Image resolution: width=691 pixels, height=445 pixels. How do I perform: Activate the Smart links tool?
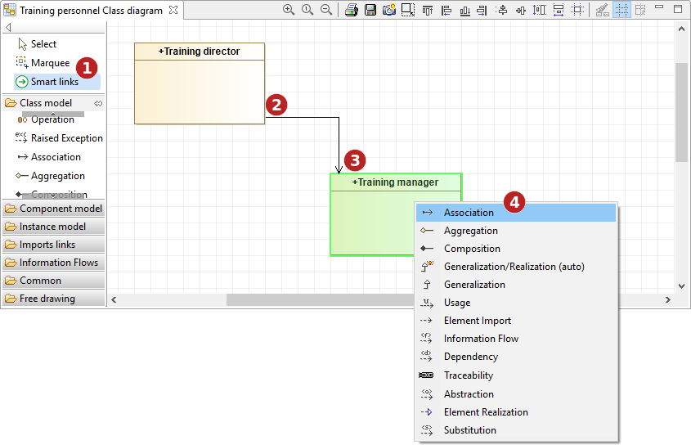(57, 82)
